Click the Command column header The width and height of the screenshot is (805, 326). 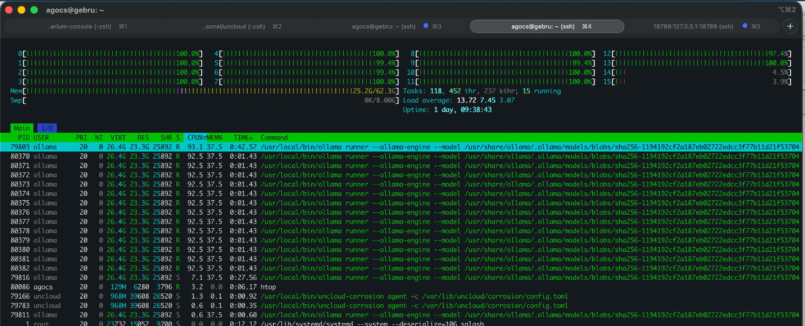coord(274,137)
